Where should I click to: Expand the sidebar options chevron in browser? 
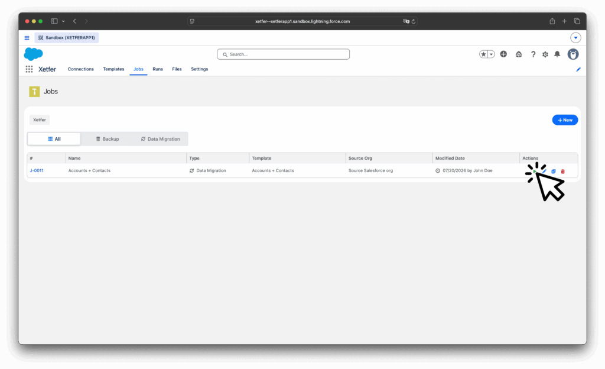(63, 21)
